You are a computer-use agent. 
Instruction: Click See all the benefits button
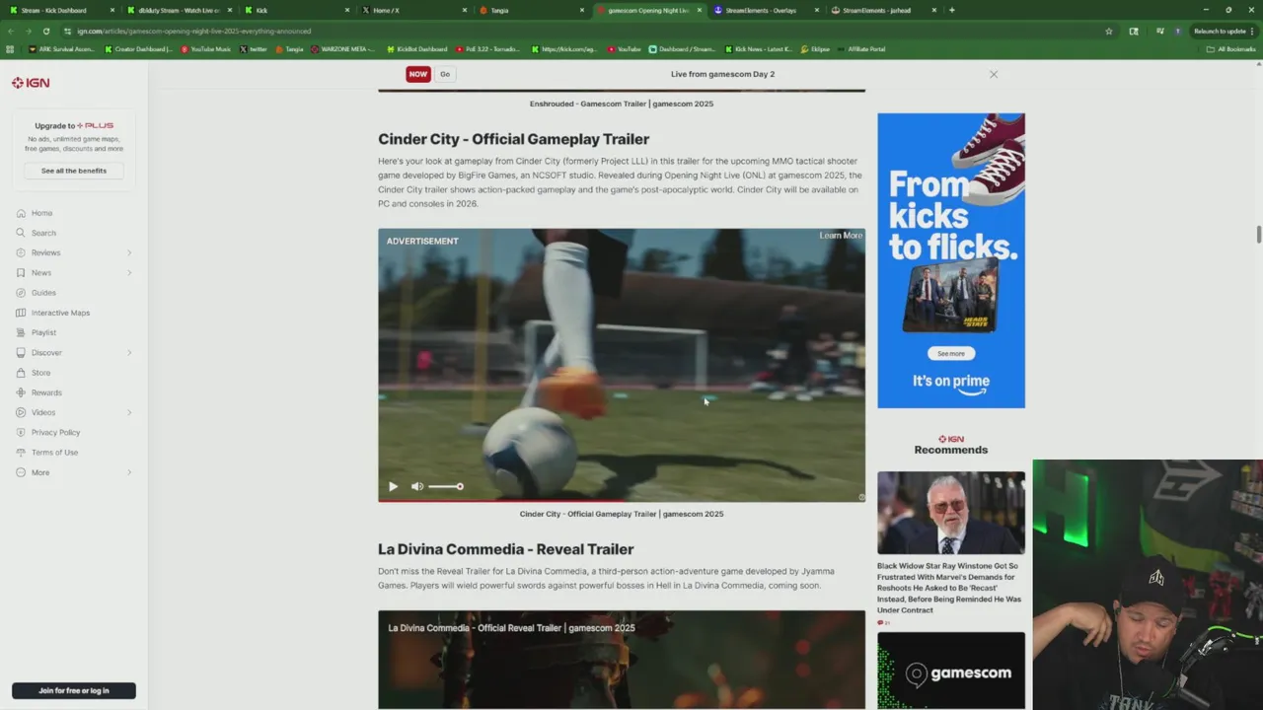tap(74, 171)
